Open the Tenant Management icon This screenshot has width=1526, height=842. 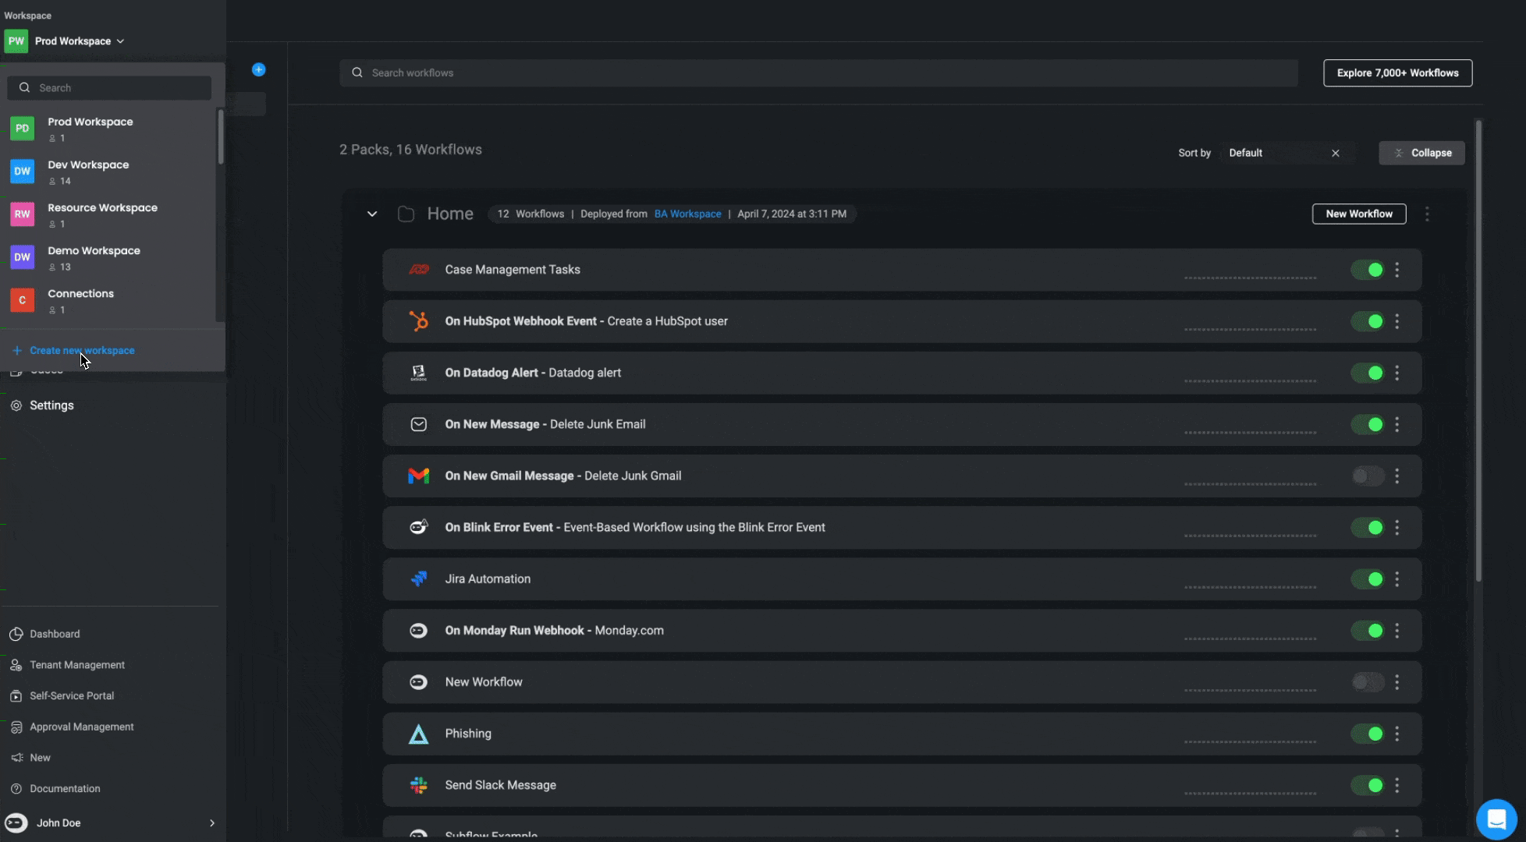(x=16, y=665)
